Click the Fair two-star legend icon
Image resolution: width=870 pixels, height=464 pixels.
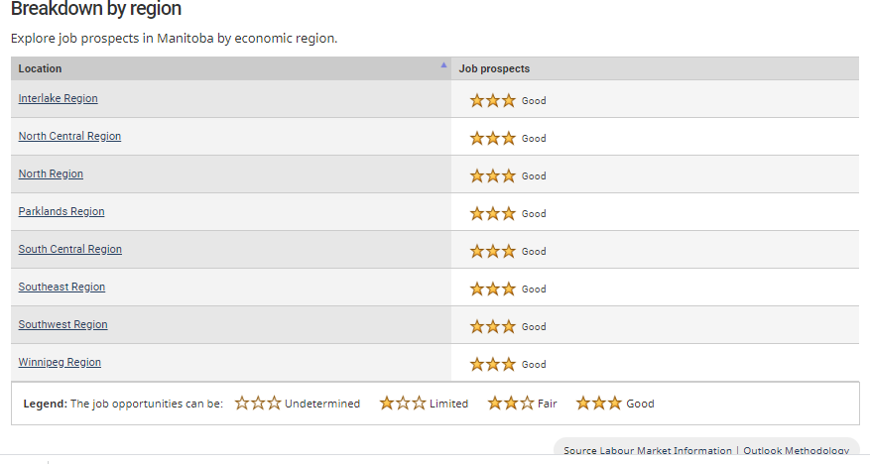pos(511,403)
